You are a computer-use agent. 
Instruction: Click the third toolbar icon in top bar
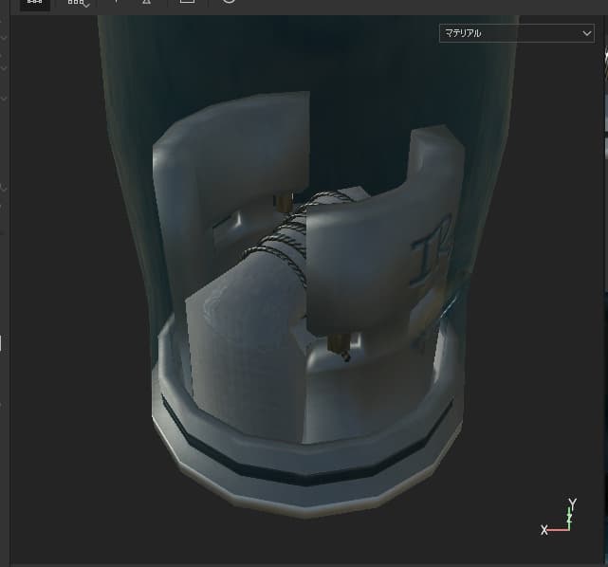116,4
